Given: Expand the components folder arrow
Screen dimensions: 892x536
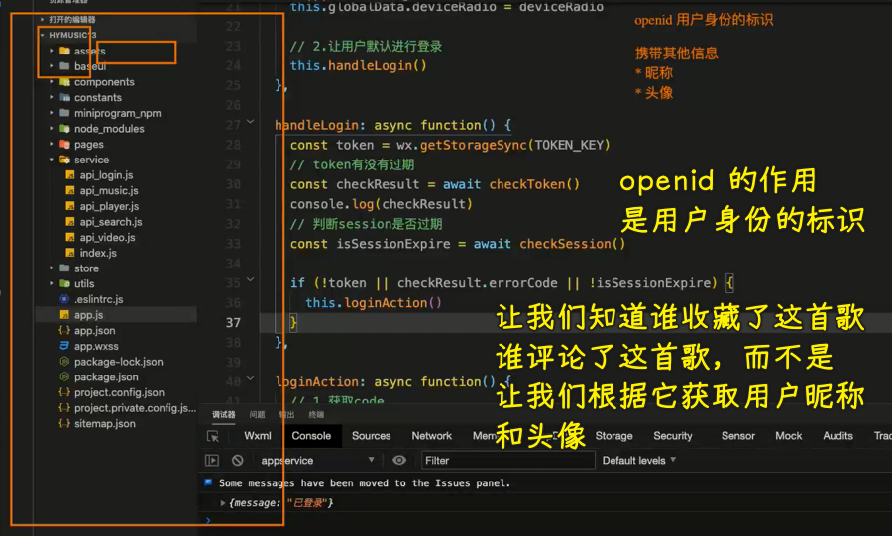Looking at the screenshot, I should pyautogui.click(x=52, y=82).
